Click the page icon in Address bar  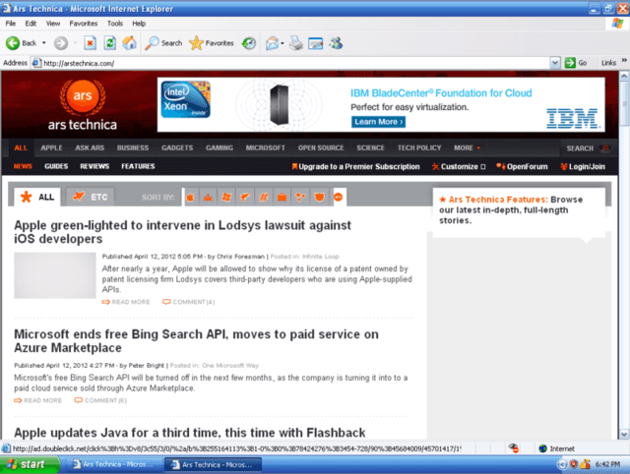pyautogui.click(x=36, y=63)
